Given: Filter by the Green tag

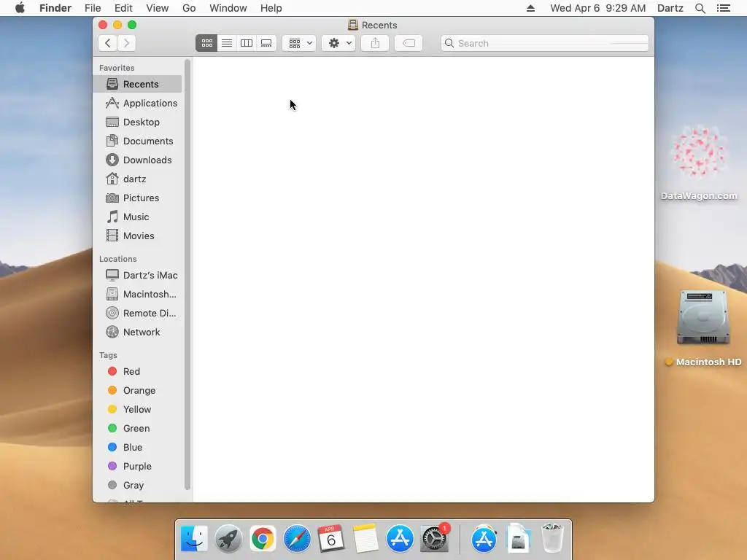Looking at the screenshot, I should tap(137, 429).
